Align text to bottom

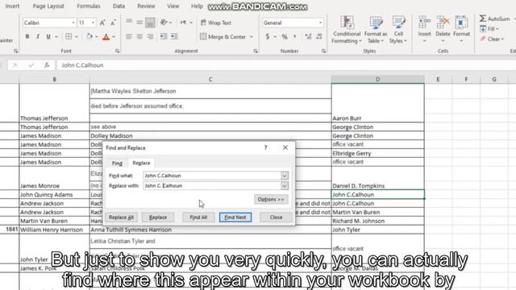tap(150, 23)
